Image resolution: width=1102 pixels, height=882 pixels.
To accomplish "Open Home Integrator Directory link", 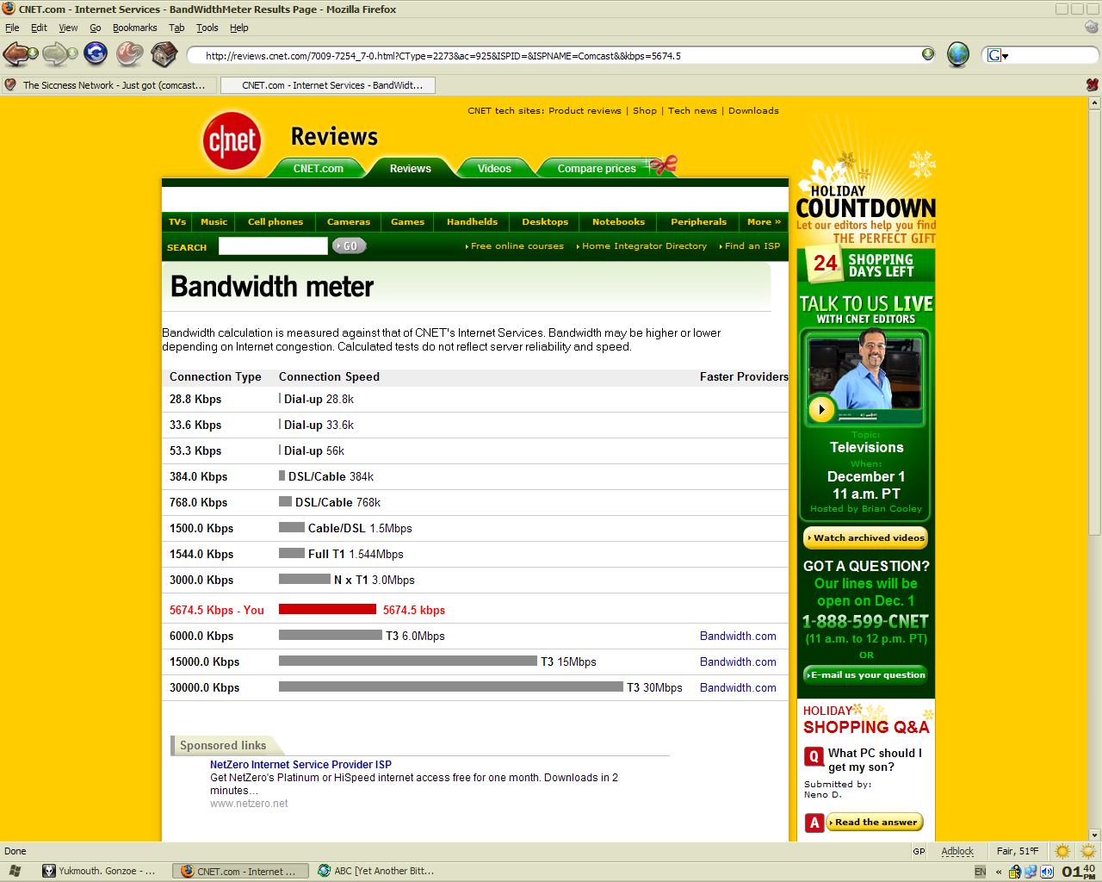I will point(644,246).
